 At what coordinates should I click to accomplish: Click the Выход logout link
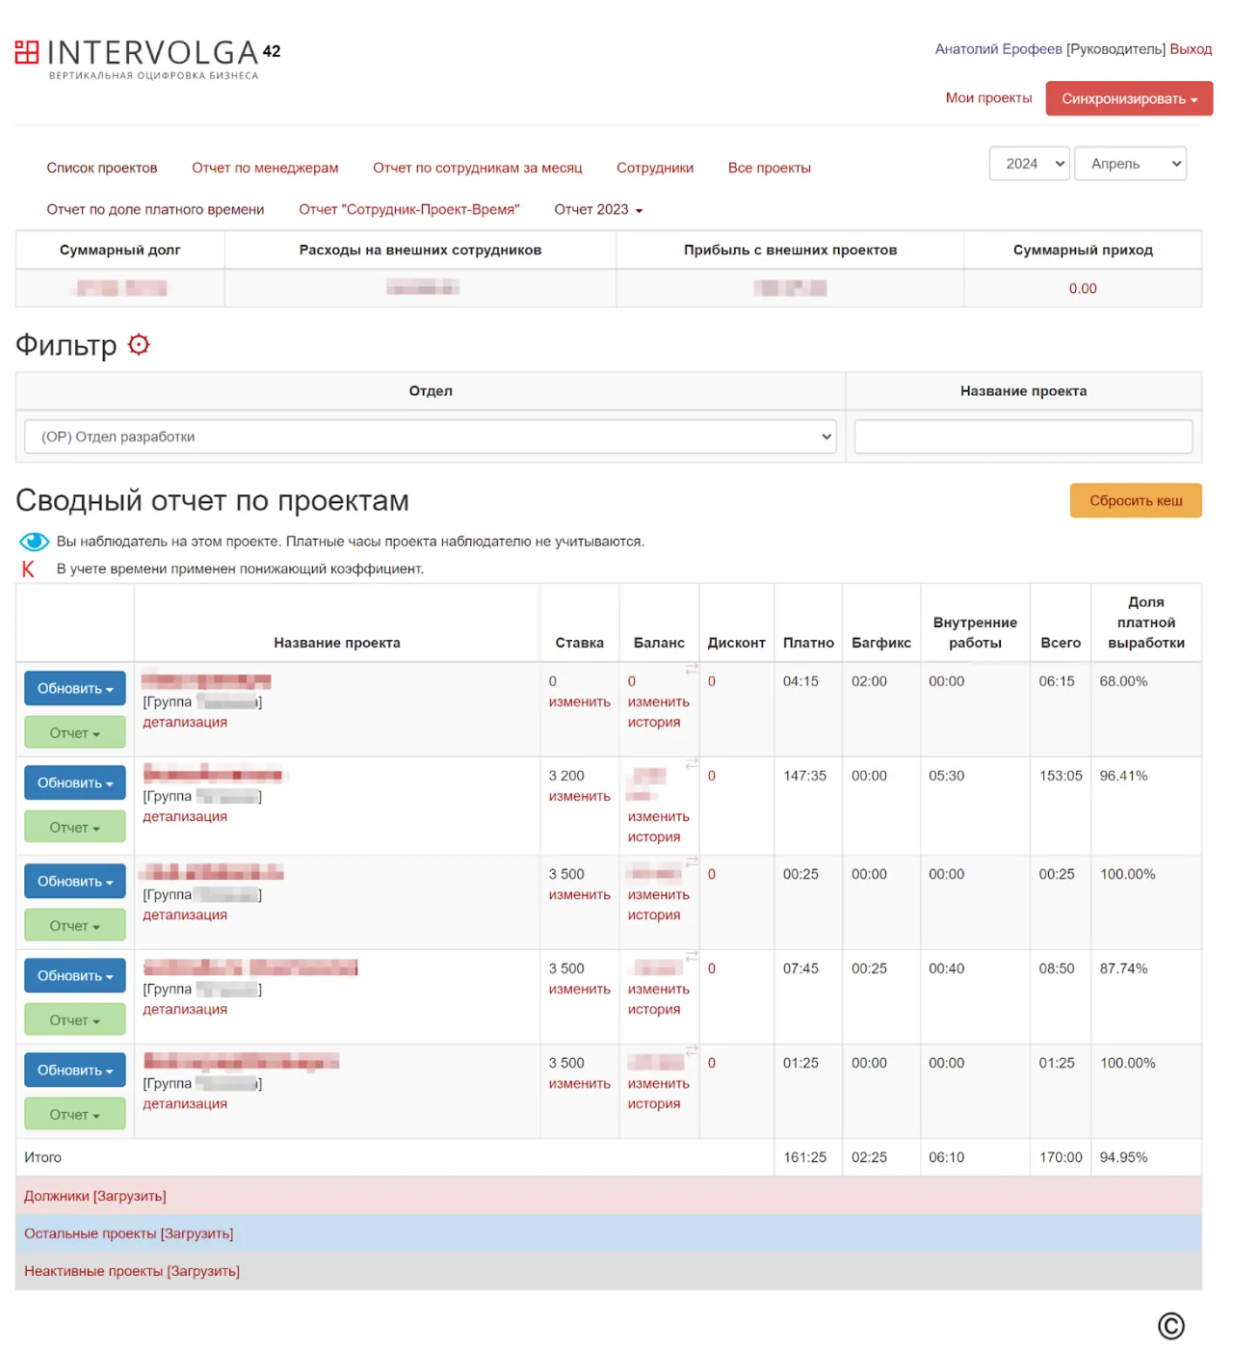1191,49
